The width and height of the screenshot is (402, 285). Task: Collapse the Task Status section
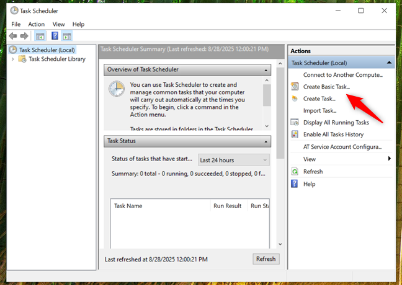click(x=266, y=141)
